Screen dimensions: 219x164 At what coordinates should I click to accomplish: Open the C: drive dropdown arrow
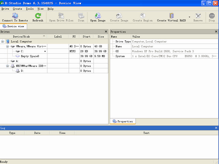coord(45,51)
